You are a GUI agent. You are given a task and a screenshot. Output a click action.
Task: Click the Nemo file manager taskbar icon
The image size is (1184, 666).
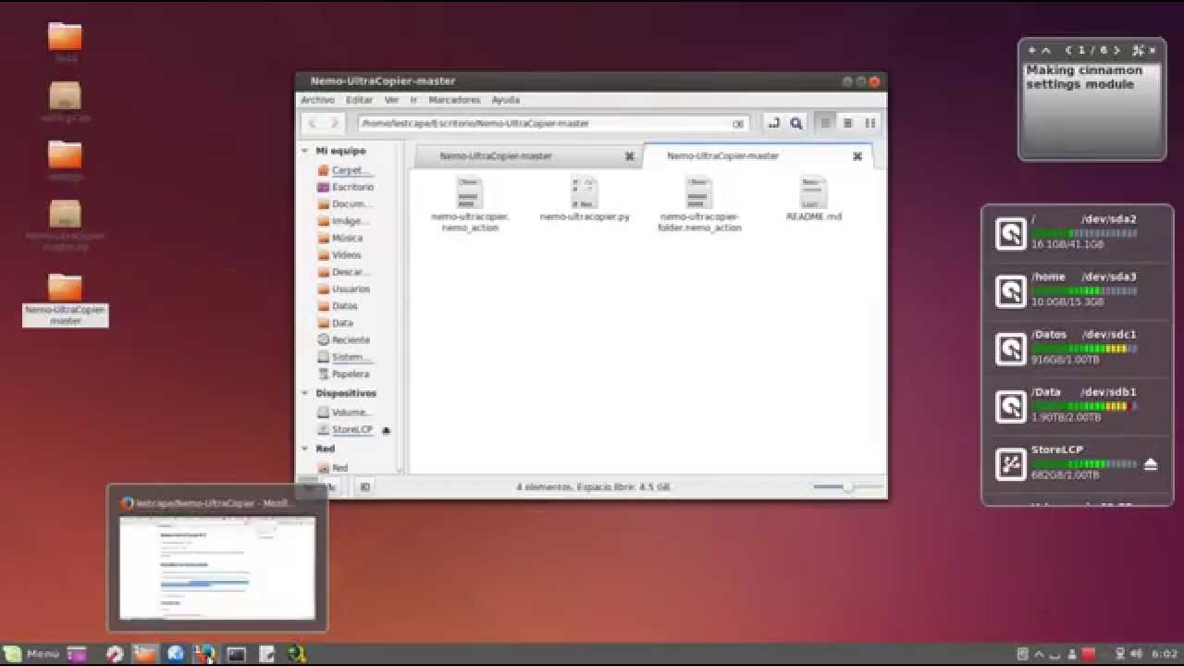(x=144, y=653)
